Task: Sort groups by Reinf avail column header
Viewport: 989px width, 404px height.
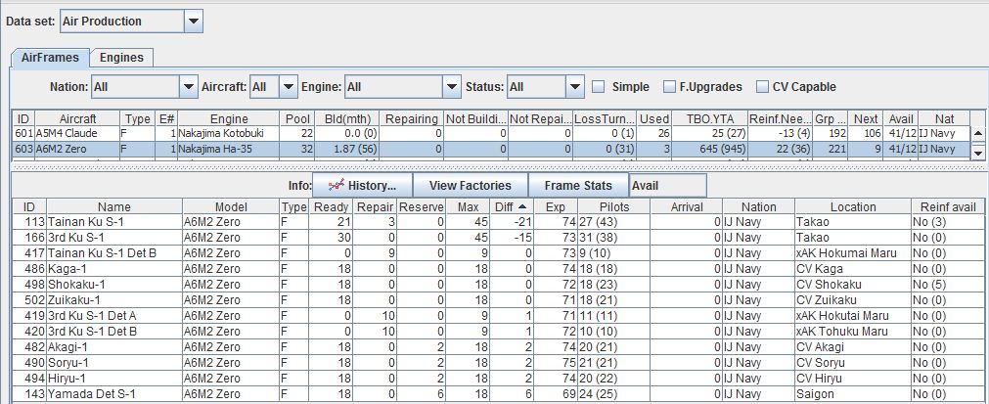Action: pos(947,206)
